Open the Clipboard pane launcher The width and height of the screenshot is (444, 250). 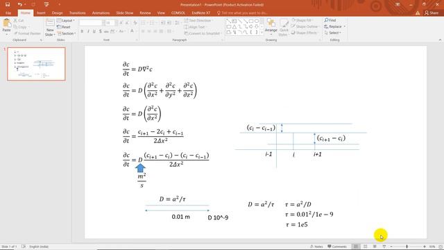pos(41,40)
